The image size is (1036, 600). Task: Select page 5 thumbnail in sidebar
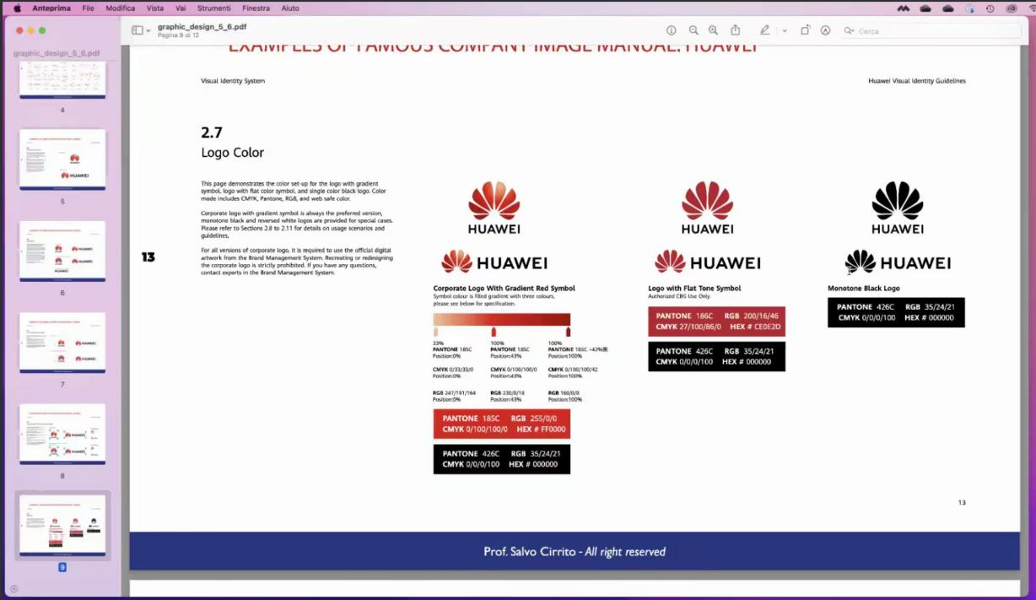pyautogui.click(x=62, y=159)
